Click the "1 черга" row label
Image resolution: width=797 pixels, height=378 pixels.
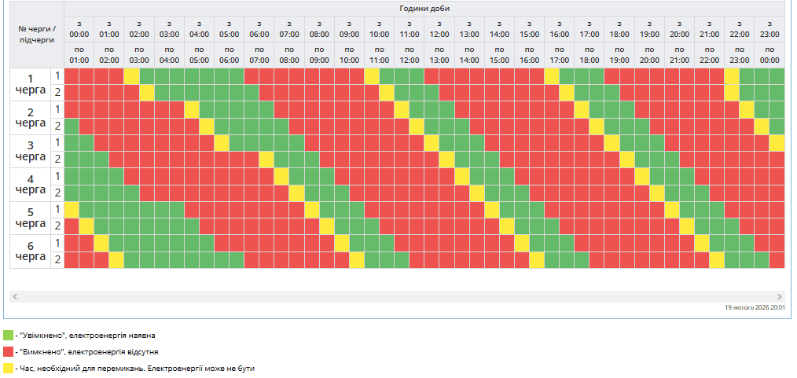tap(31, 84)
